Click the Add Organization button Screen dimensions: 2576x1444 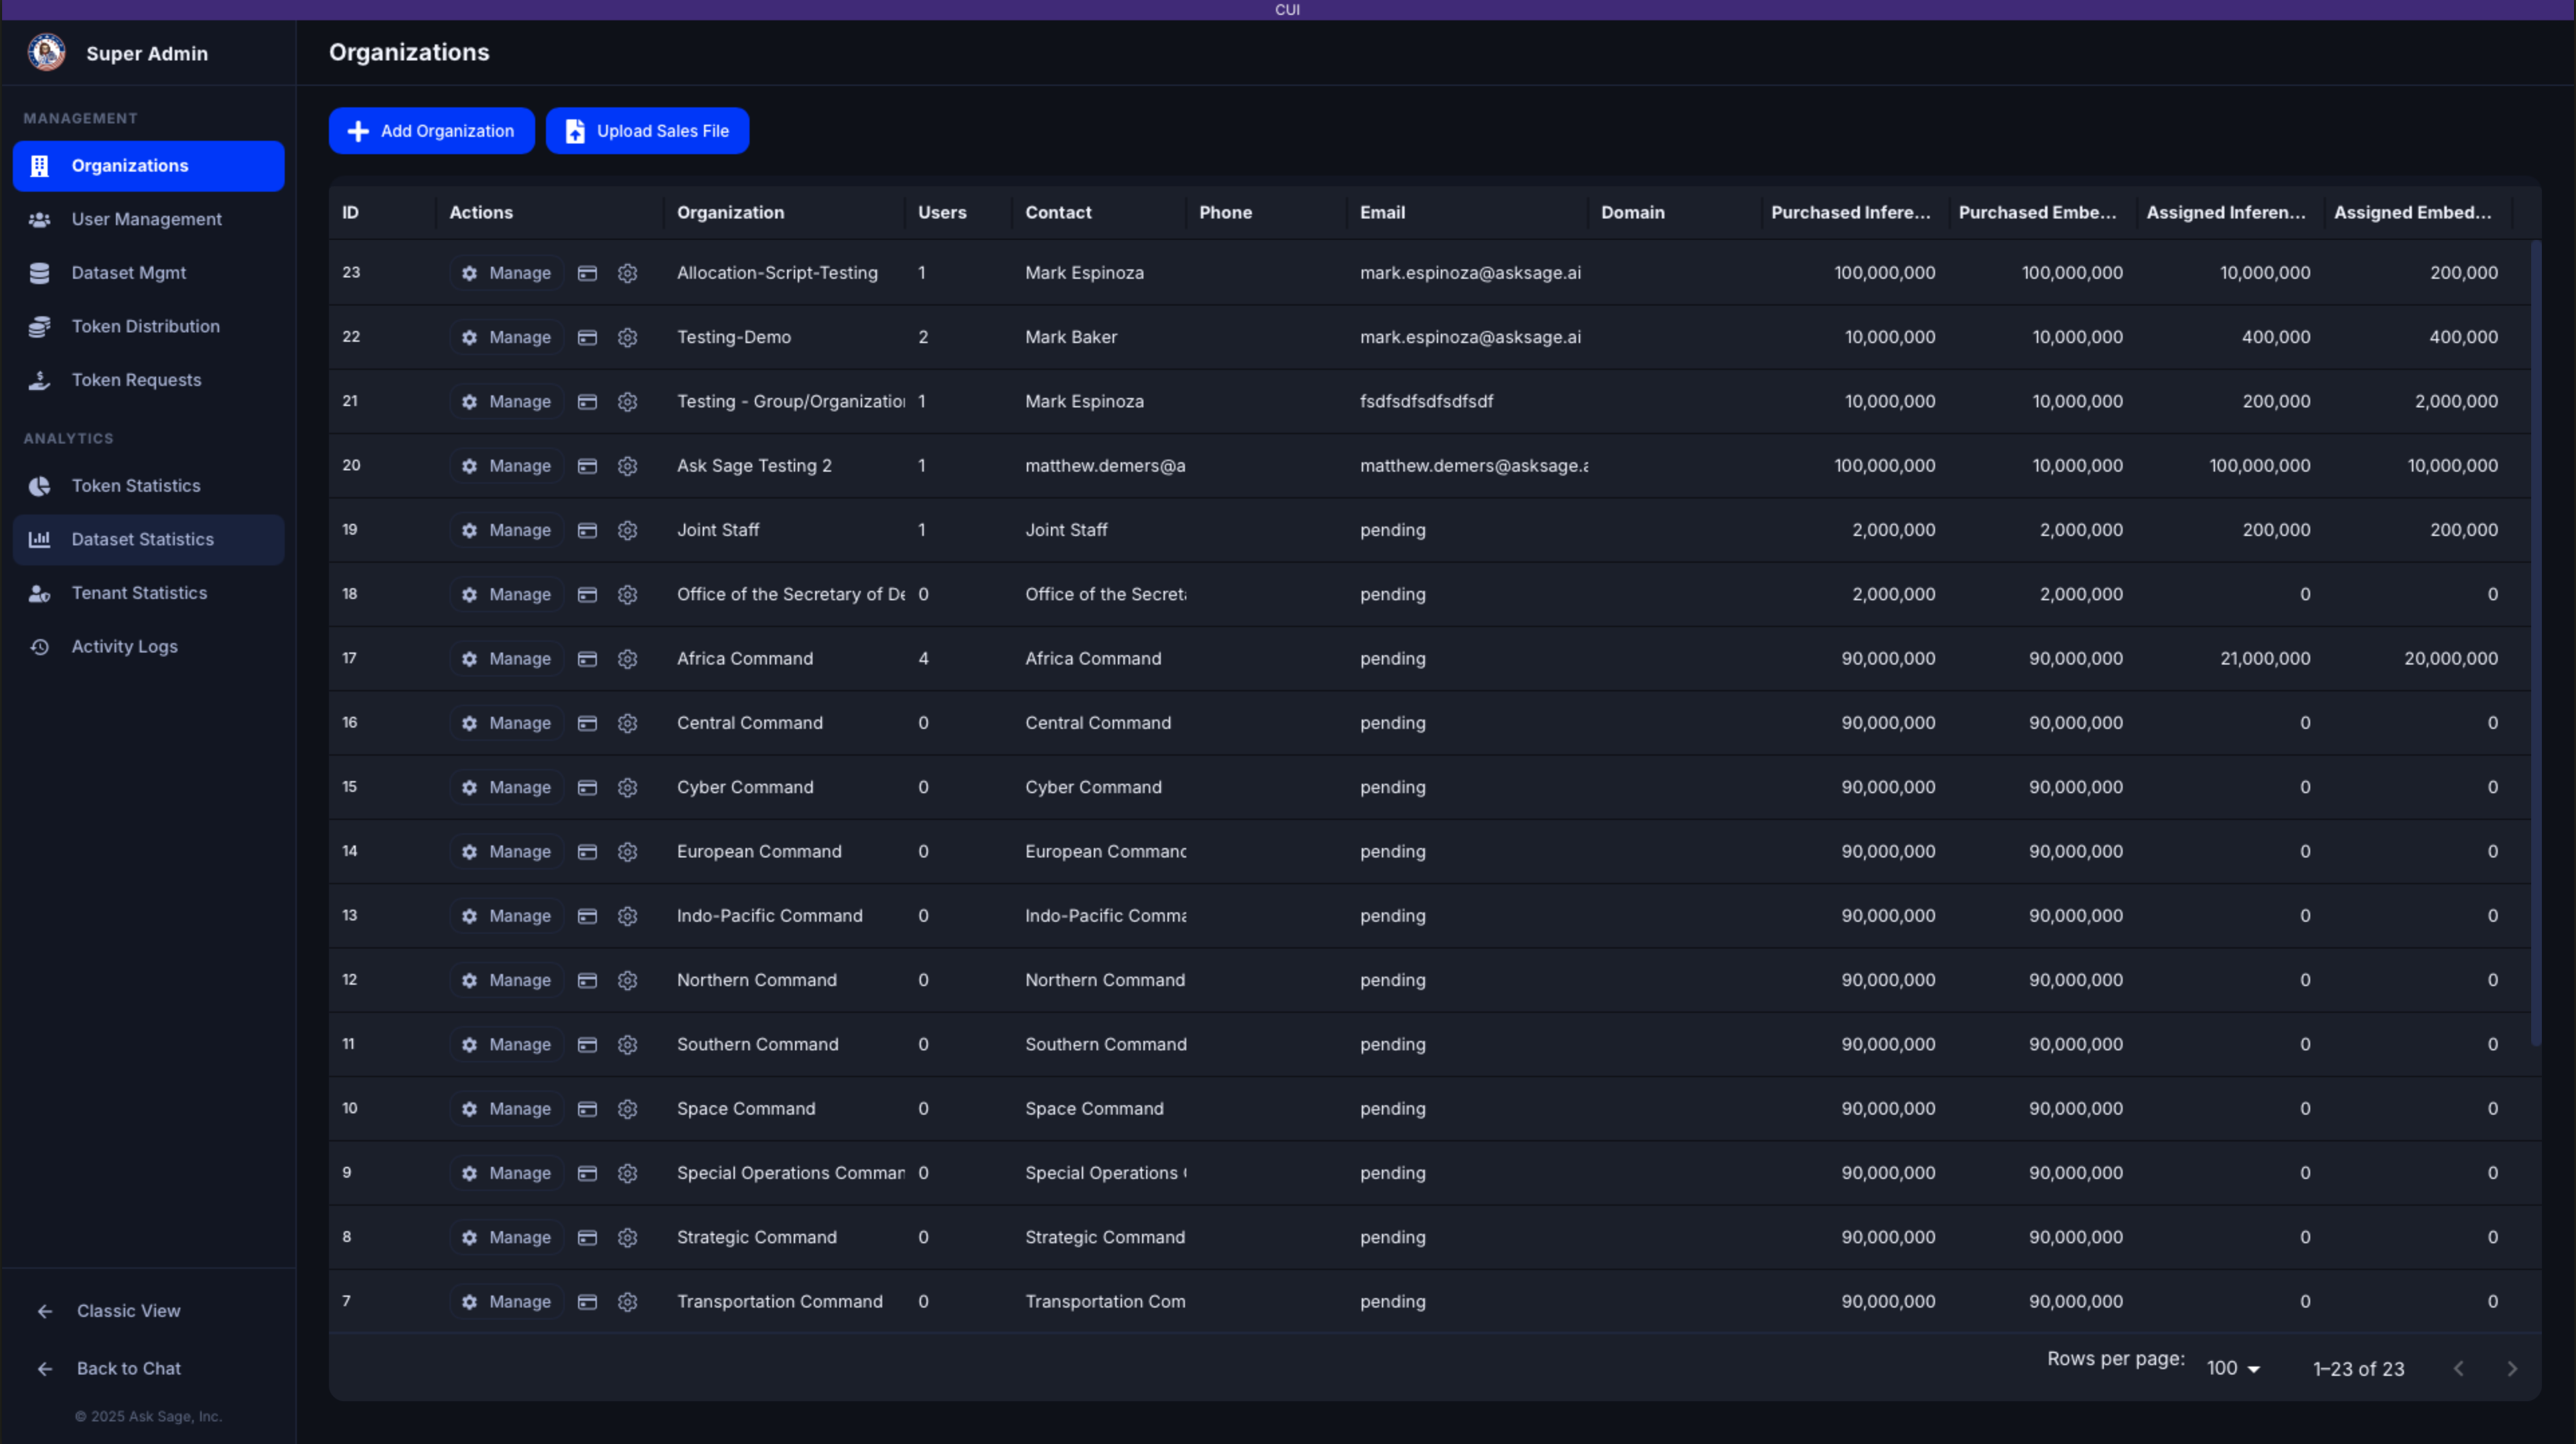(x=431, y=131)
